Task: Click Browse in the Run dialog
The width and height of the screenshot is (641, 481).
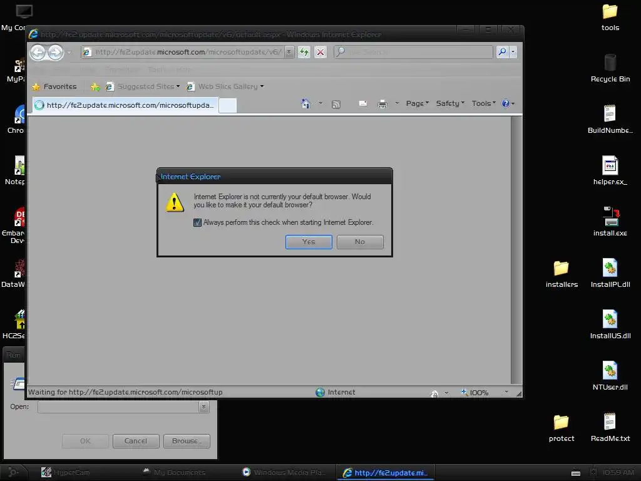Action: (x=187, y=441)
